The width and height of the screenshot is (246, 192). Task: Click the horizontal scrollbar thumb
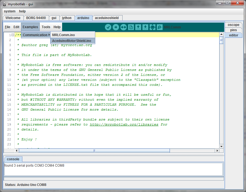[x=94, y=151]
